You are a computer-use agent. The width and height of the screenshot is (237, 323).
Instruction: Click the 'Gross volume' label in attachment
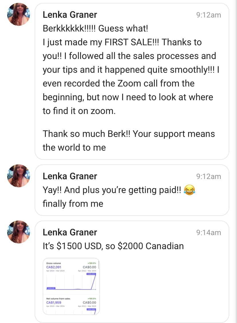54,263
